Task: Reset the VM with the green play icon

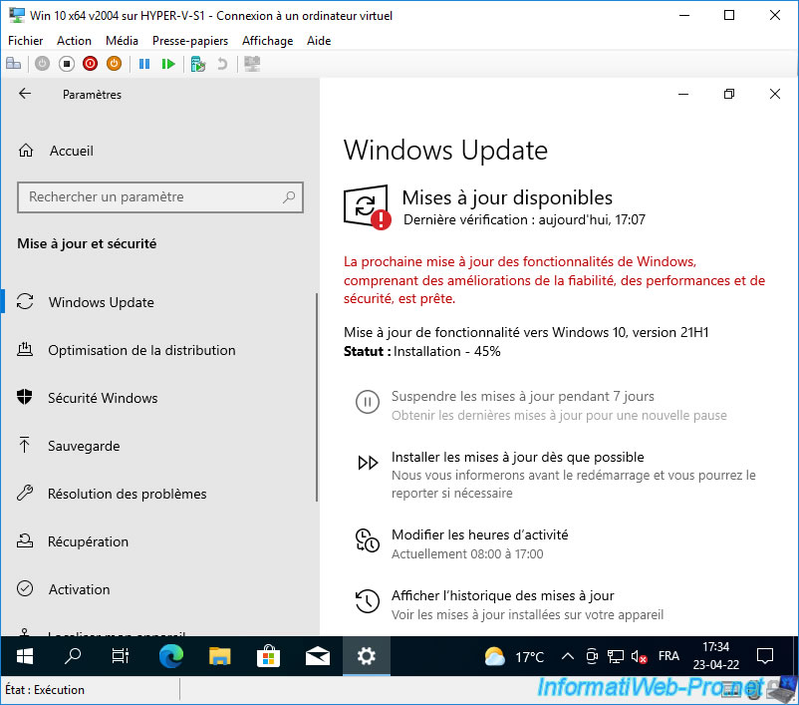Action: point(168,64)
